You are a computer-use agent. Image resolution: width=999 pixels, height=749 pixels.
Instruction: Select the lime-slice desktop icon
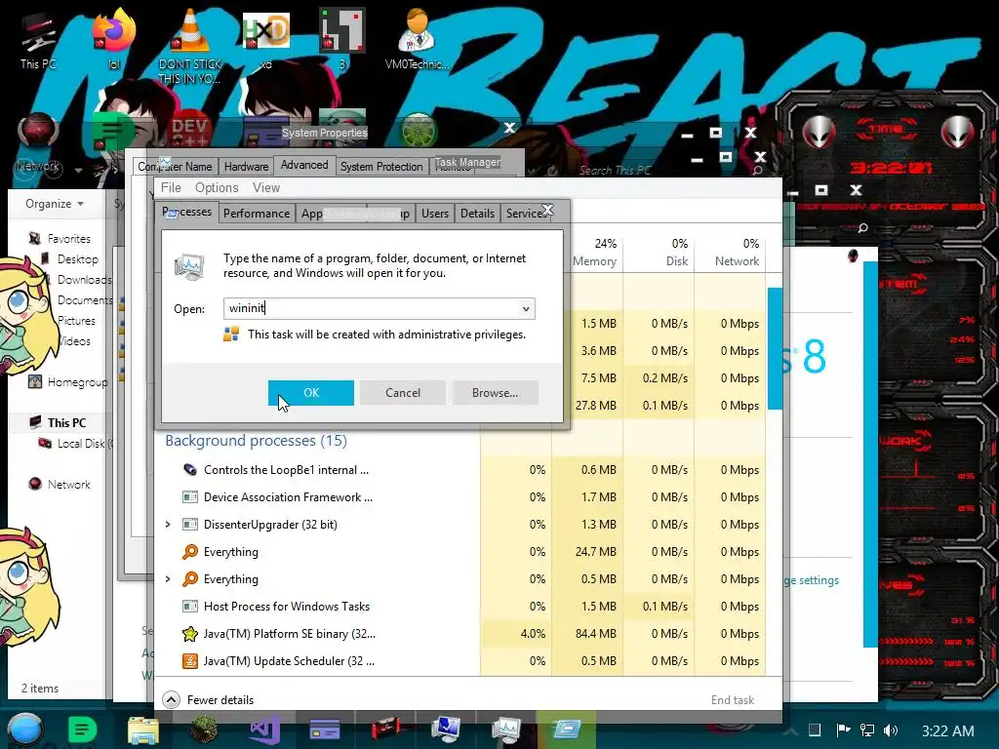coord(419,130)
